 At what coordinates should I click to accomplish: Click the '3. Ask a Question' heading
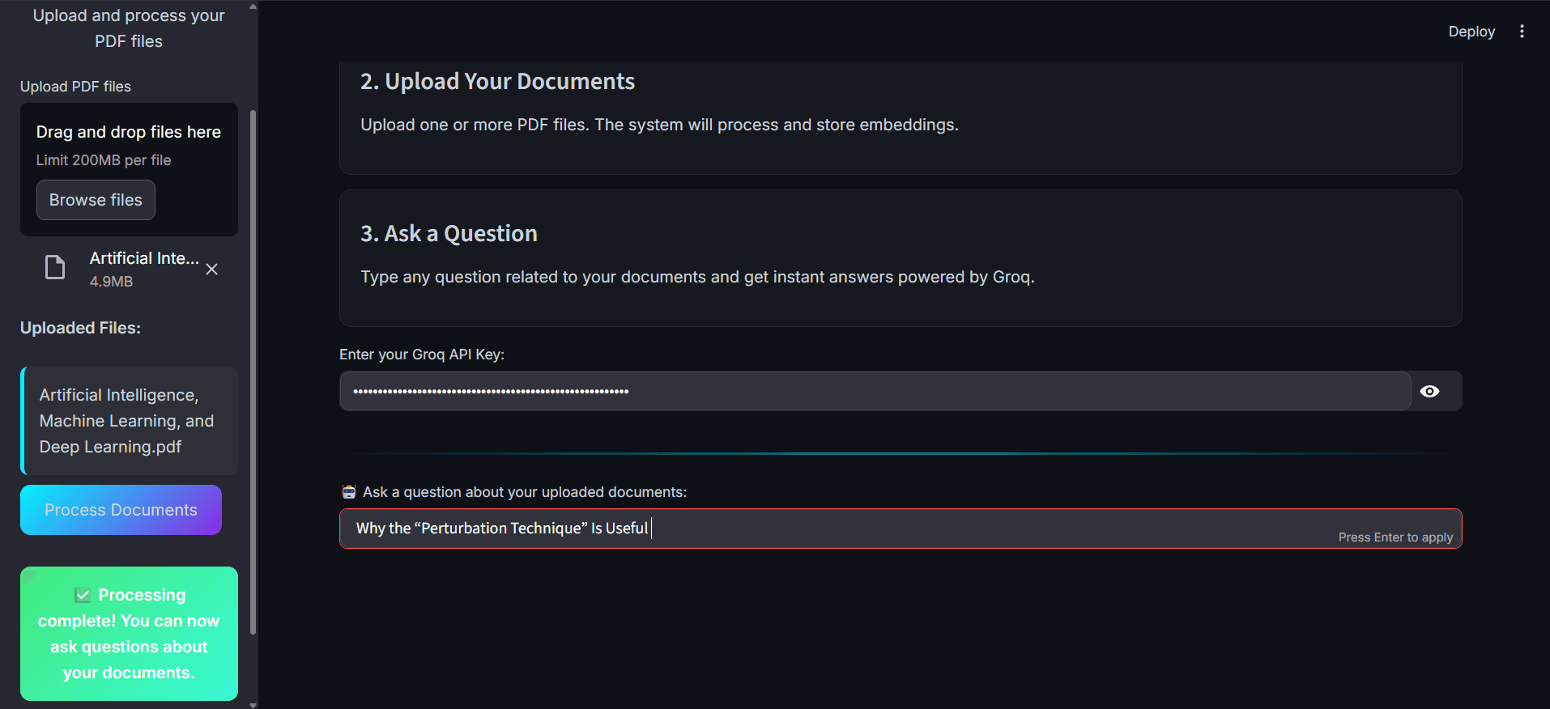coord(449,234)
